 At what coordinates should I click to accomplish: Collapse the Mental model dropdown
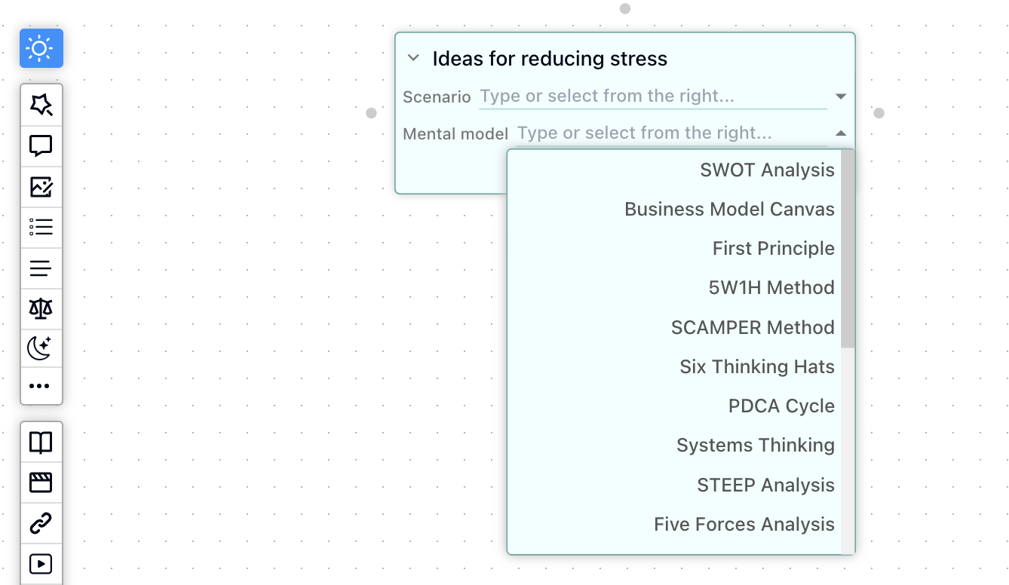(840, 133)
